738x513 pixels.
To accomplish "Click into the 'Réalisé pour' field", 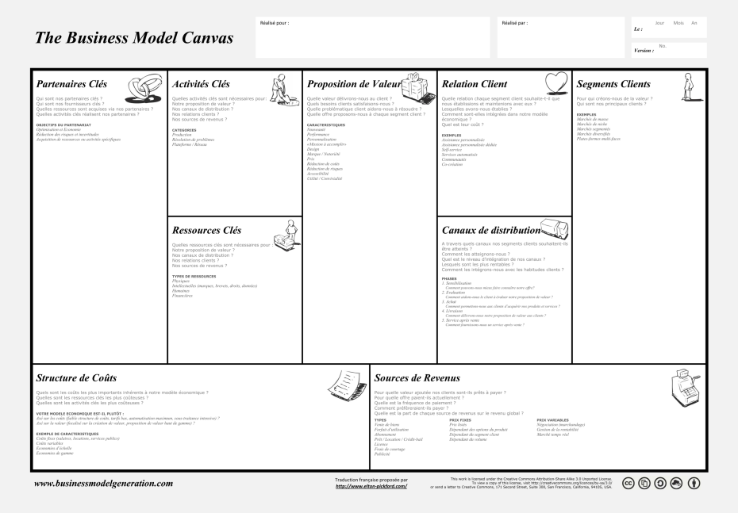I will (x=372, y=37).
